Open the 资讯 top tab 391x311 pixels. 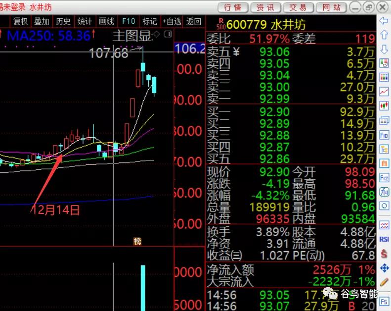[x=265, y=7]
